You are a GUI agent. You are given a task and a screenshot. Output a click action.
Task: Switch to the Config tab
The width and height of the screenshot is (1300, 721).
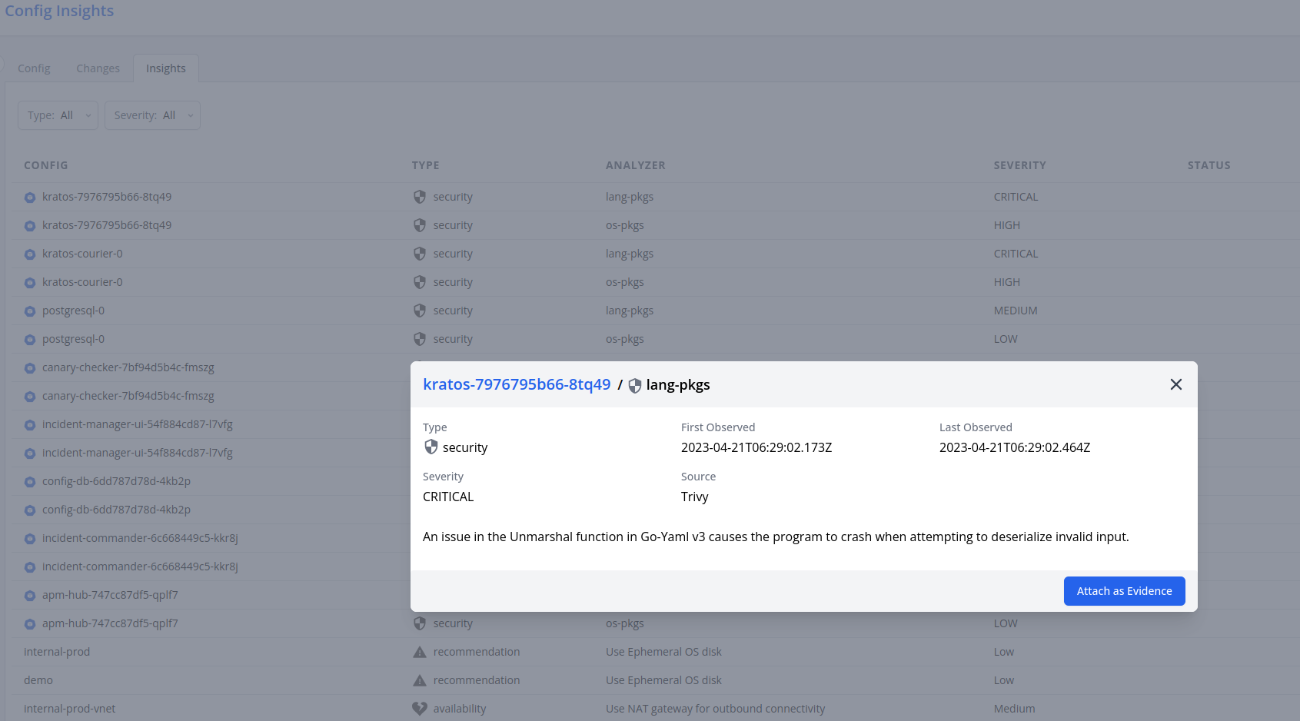34,68
